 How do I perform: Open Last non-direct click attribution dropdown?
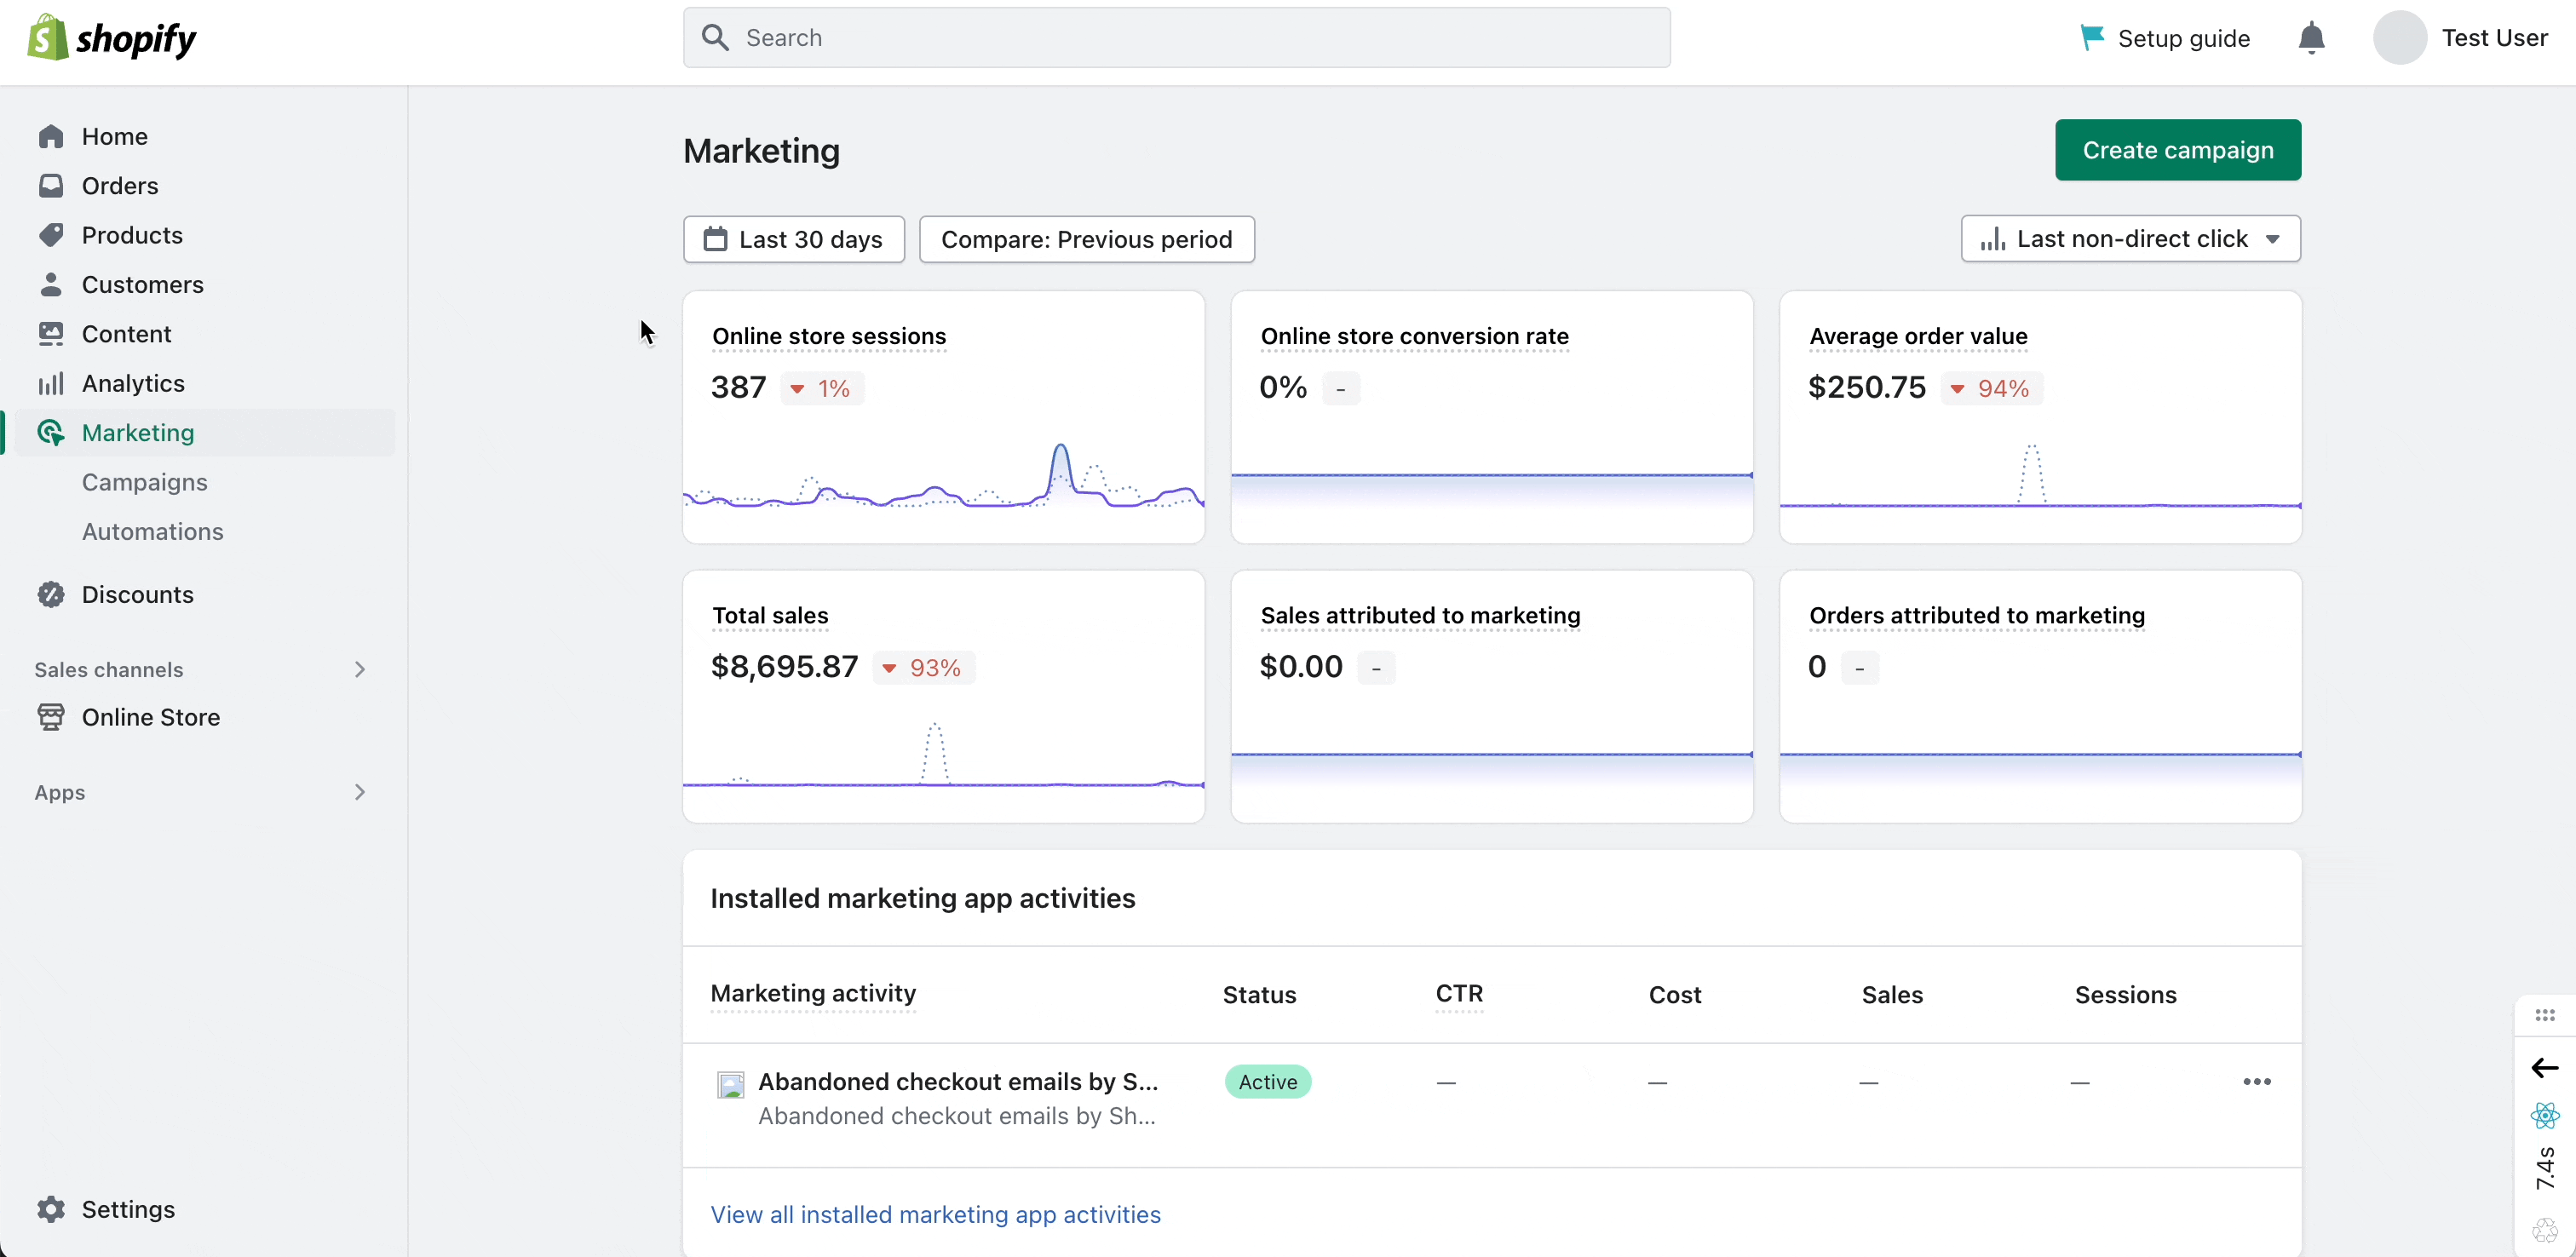pos(2130,239)
